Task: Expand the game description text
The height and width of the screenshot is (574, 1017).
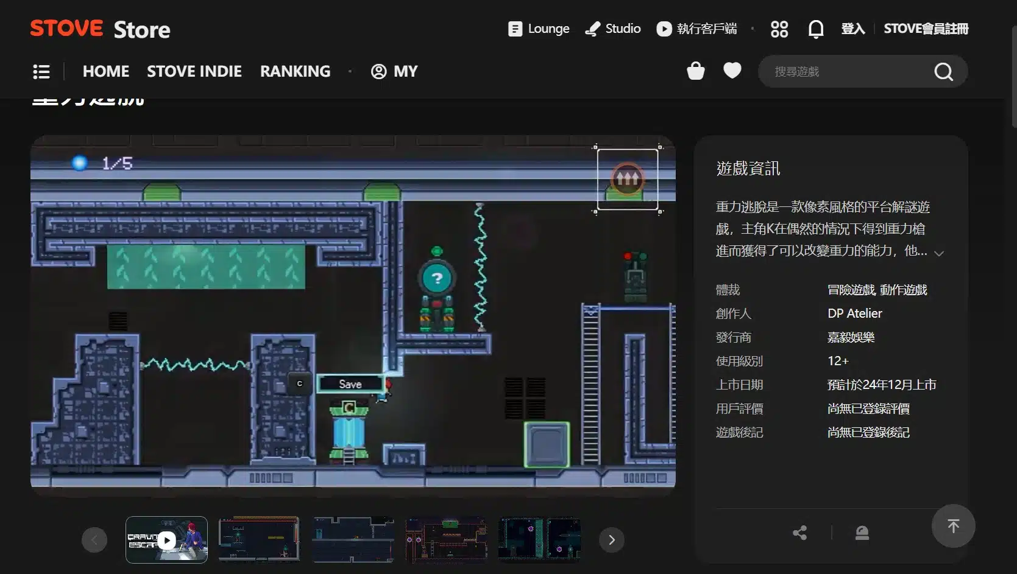Action: (x=939, y=253)
